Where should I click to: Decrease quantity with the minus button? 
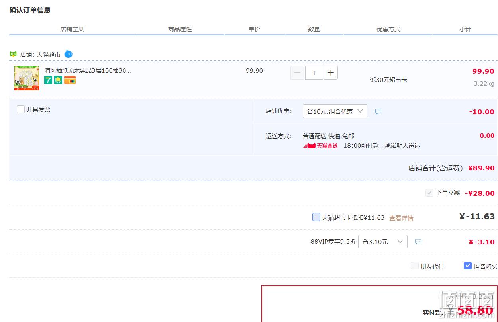[297, 73]
